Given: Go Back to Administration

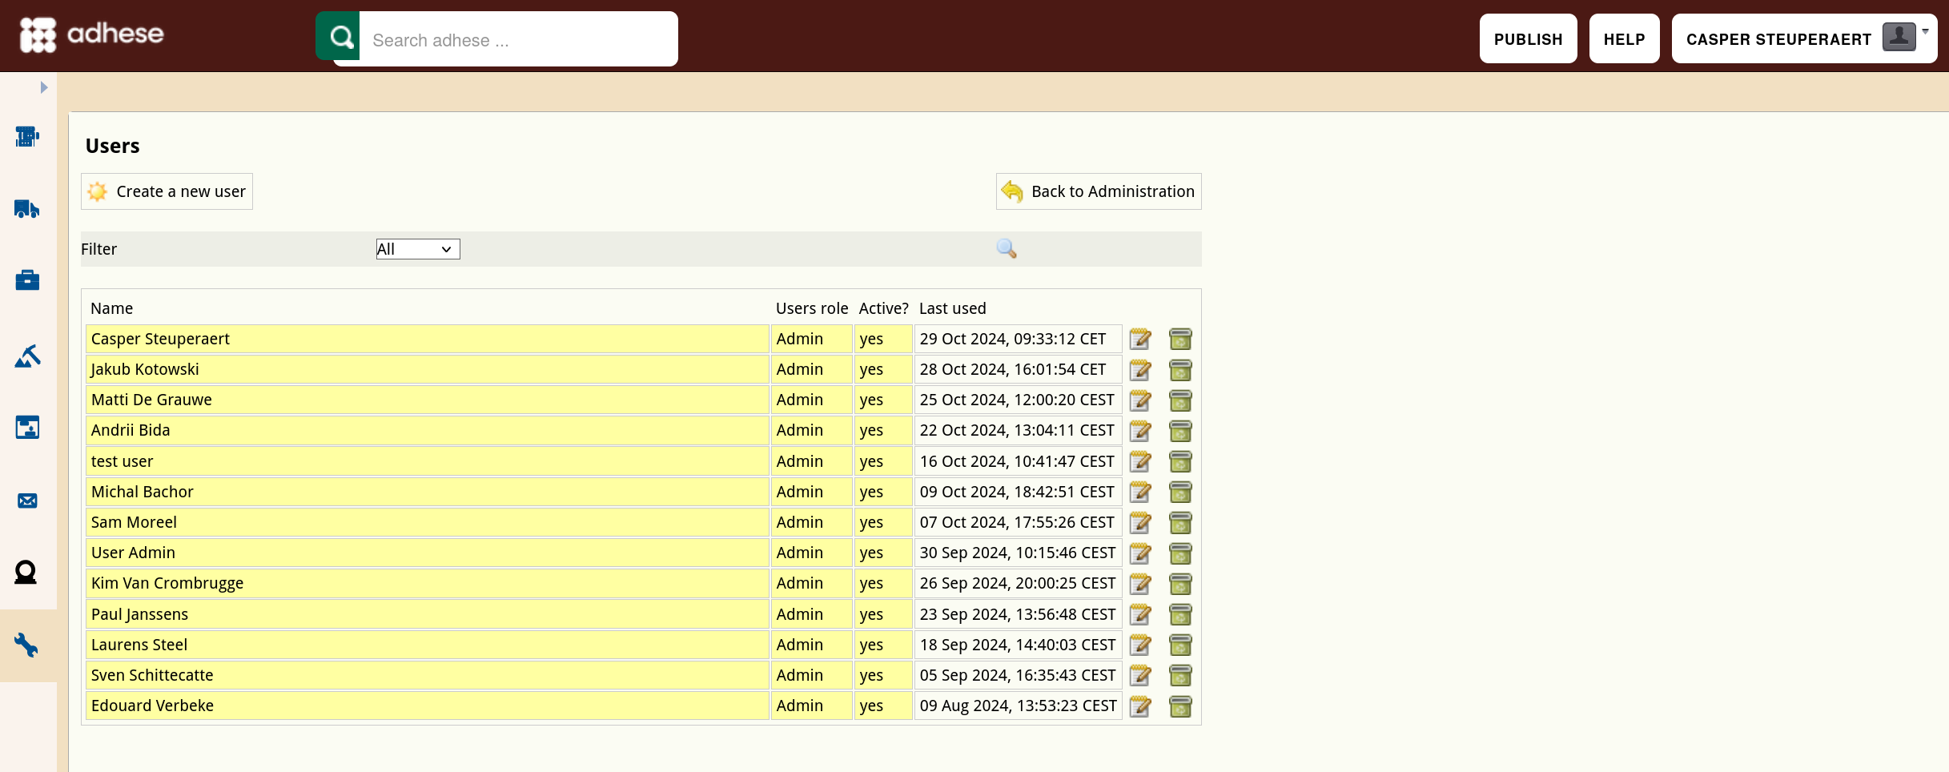Looking at the screenshot, I should [1099, 191].
